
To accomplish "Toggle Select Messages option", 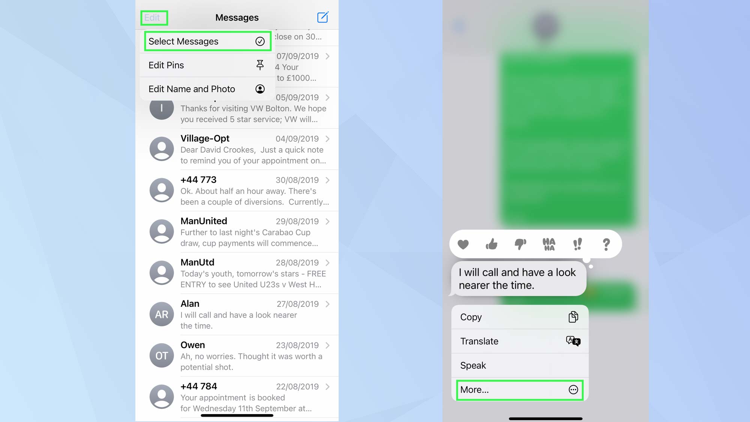I will 206,41.
